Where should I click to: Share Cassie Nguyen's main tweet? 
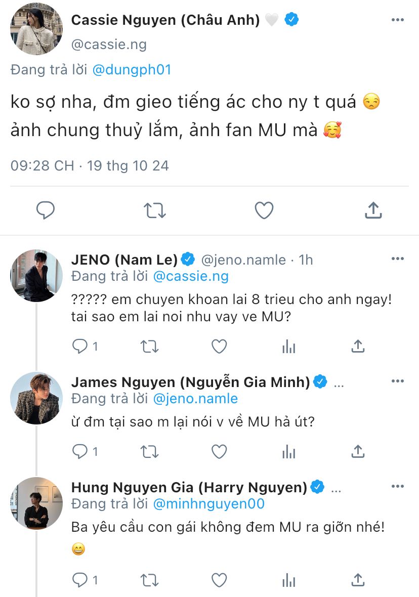[373, 210]
